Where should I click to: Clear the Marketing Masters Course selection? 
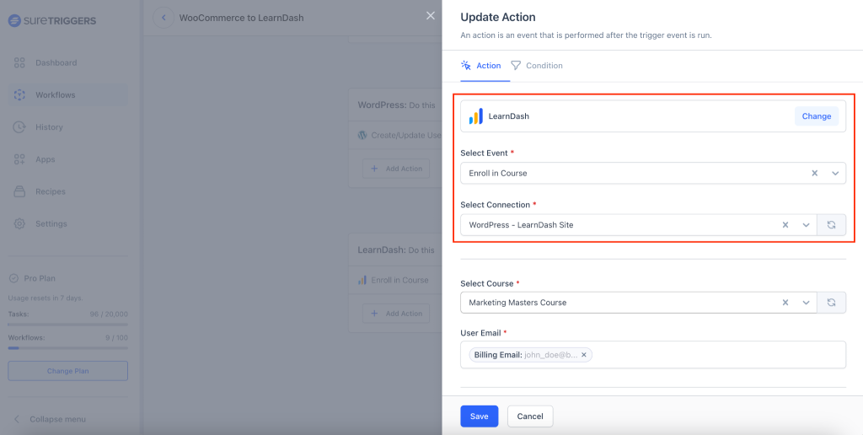(785, 303)
